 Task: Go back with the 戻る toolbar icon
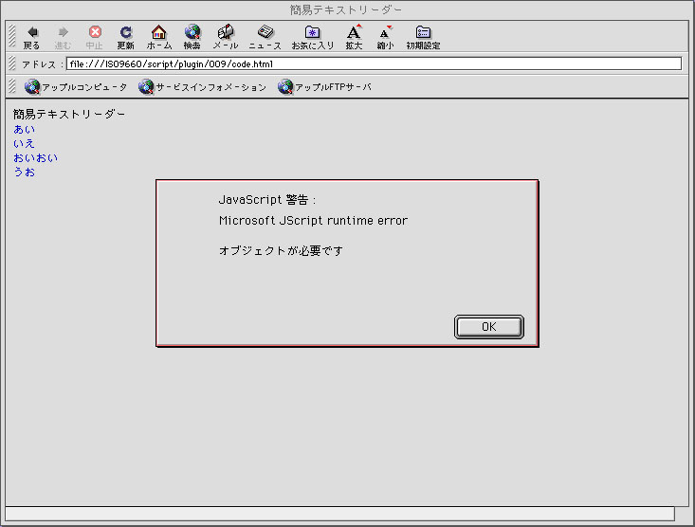click(x=32, y=37)
